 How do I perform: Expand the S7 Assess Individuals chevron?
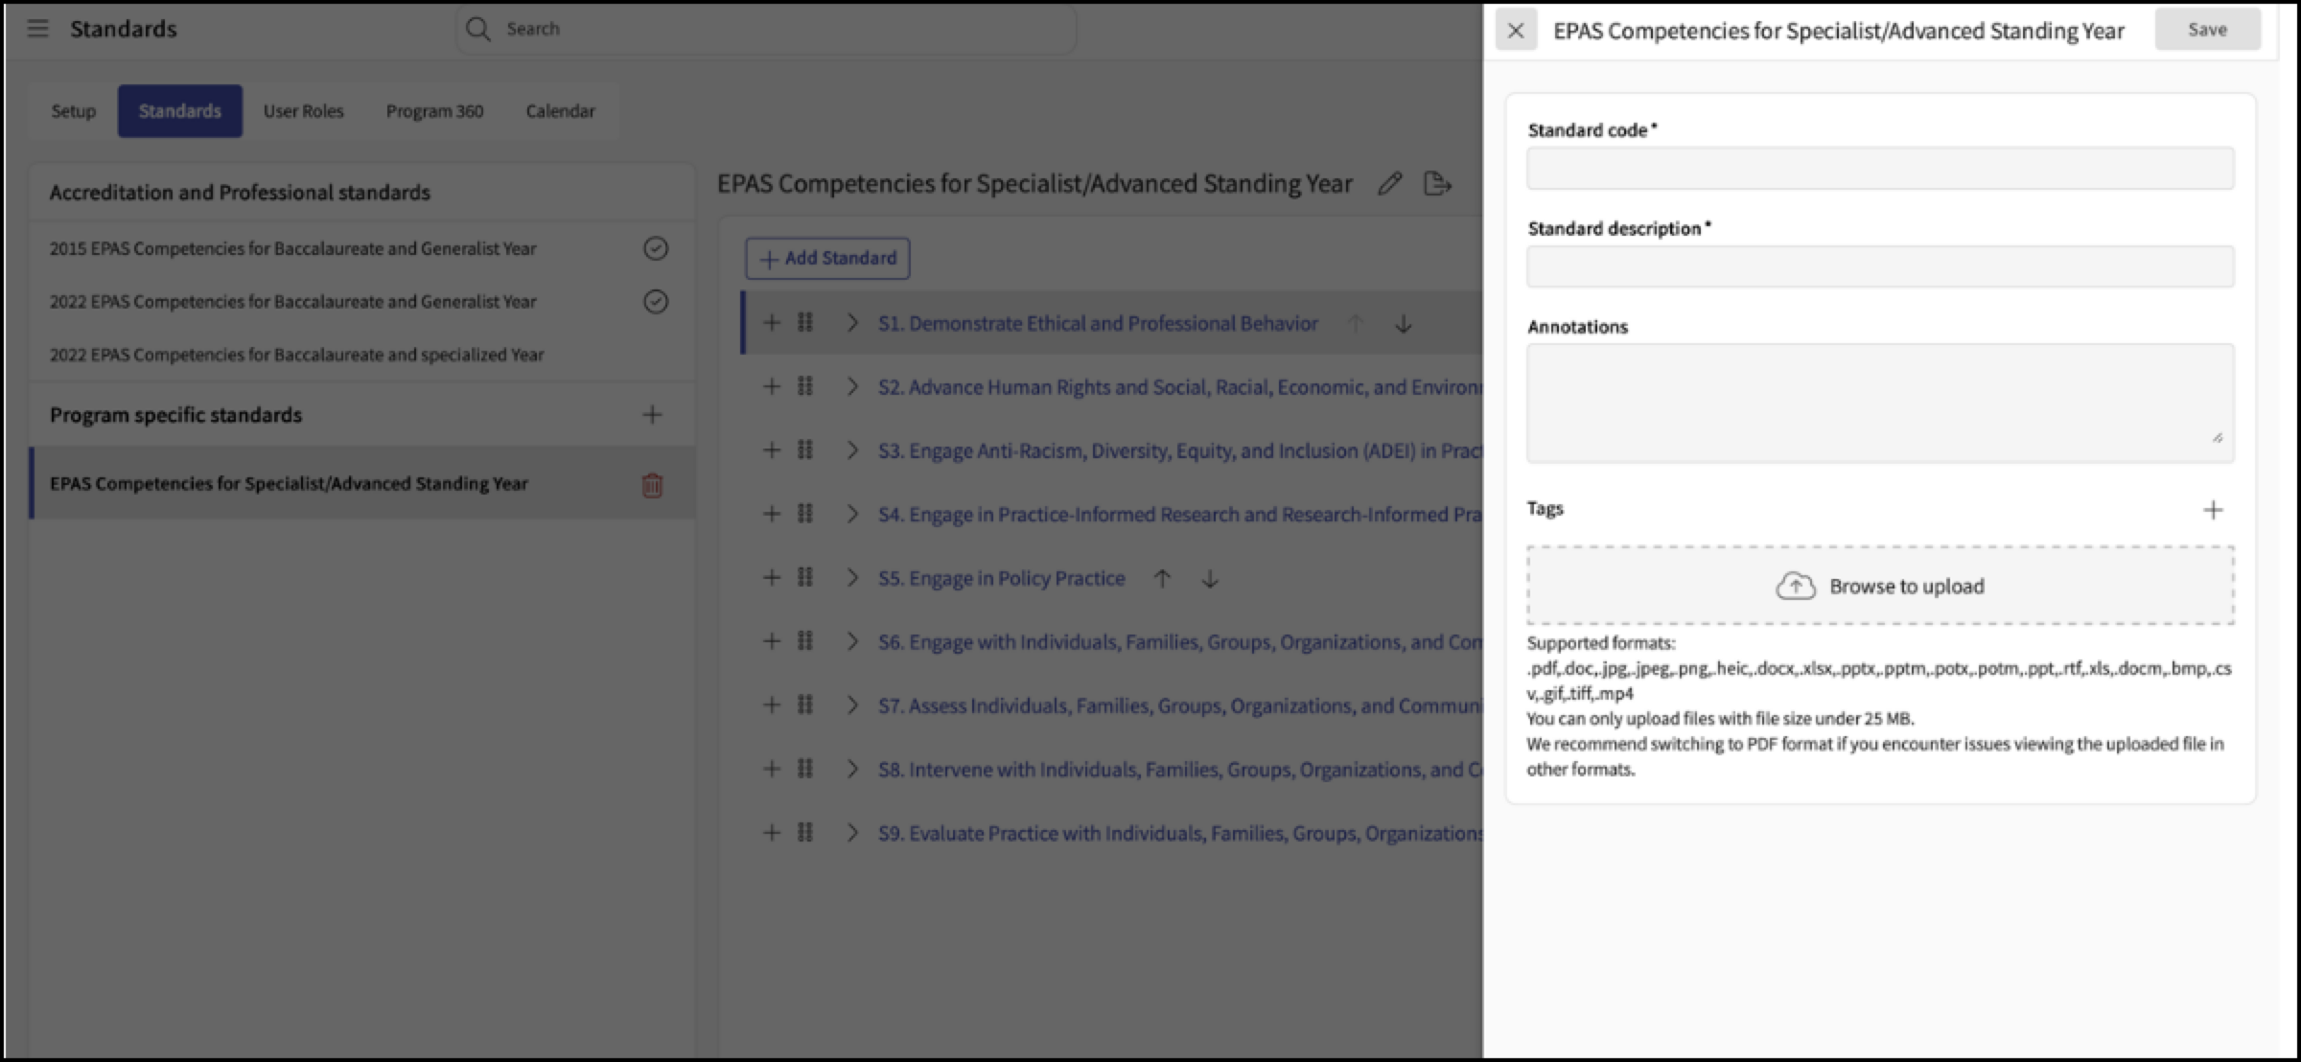point(851,704)
